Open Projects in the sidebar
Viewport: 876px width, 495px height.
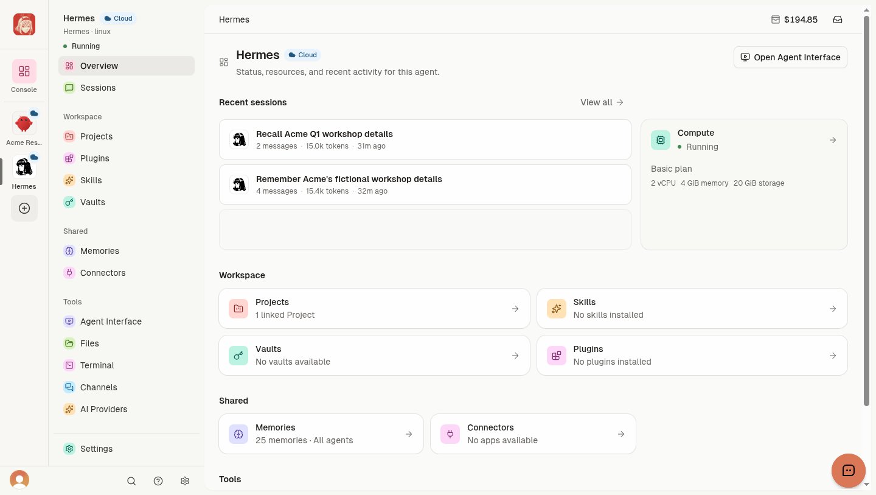[127, 136]
